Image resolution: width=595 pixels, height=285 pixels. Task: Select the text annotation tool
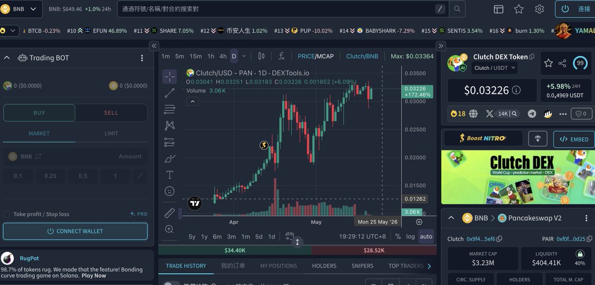[x=170, y=175]
